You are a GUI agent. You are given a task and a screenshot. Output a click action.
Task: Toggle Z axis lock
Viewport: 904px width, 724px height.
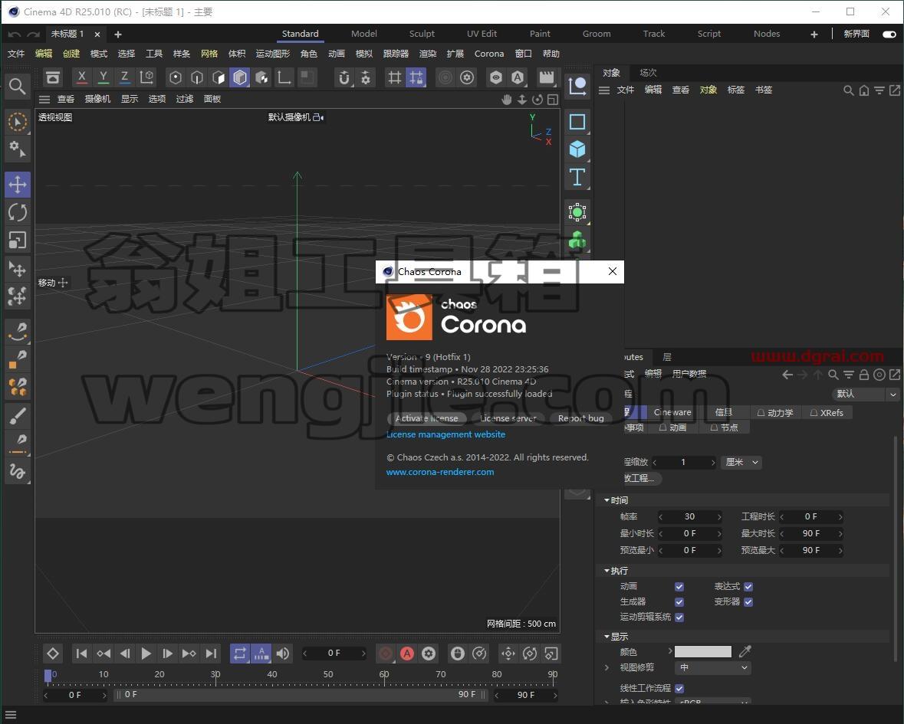pos(124,77)
